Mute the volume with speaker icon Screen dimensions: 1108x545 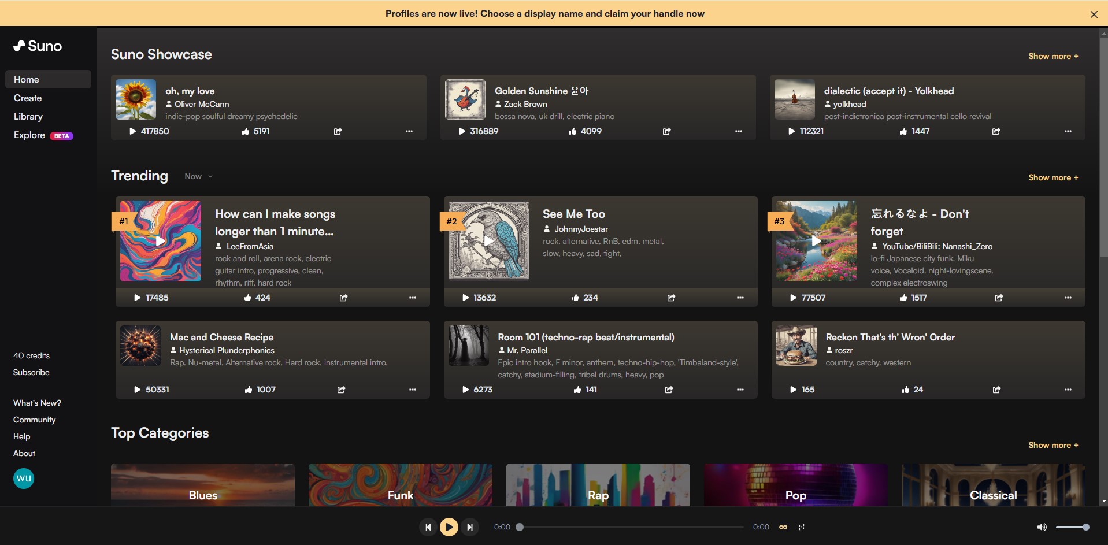(x=1042, y=527)
